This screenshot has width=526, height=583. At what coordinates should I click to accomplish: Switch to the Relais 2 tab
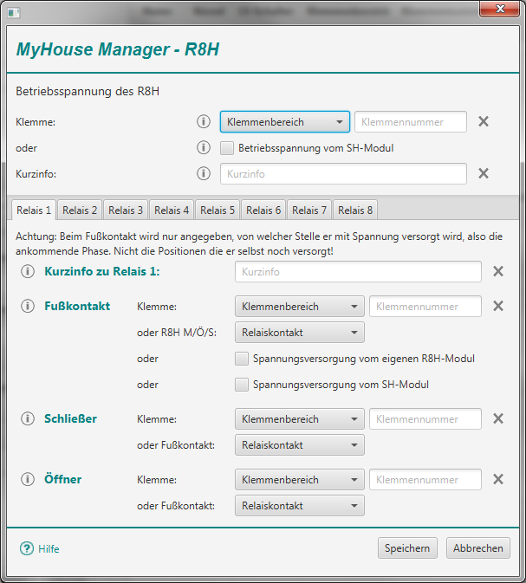point(81,210)
